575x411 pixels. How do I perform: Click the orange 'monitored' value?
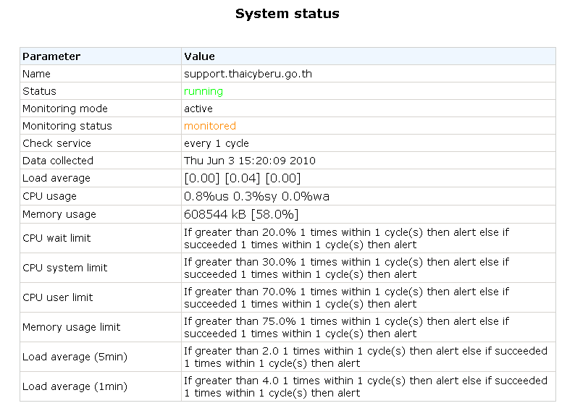tap(210, 126)
